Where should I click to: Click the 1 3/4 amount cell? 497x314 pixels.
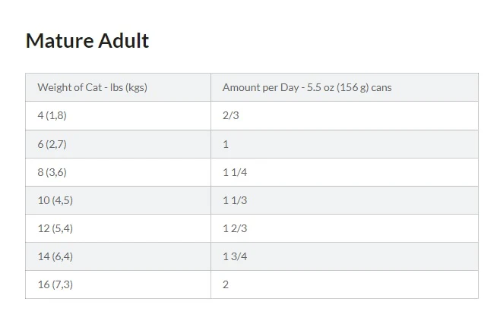(344, 256)
